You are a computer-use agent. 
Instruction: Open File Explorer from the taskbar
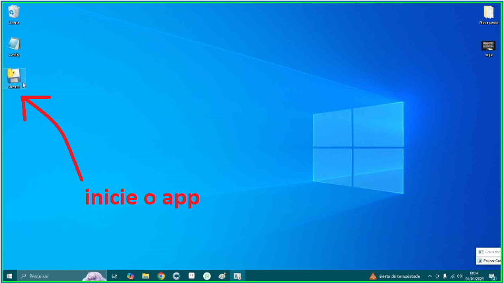[146, 276]
